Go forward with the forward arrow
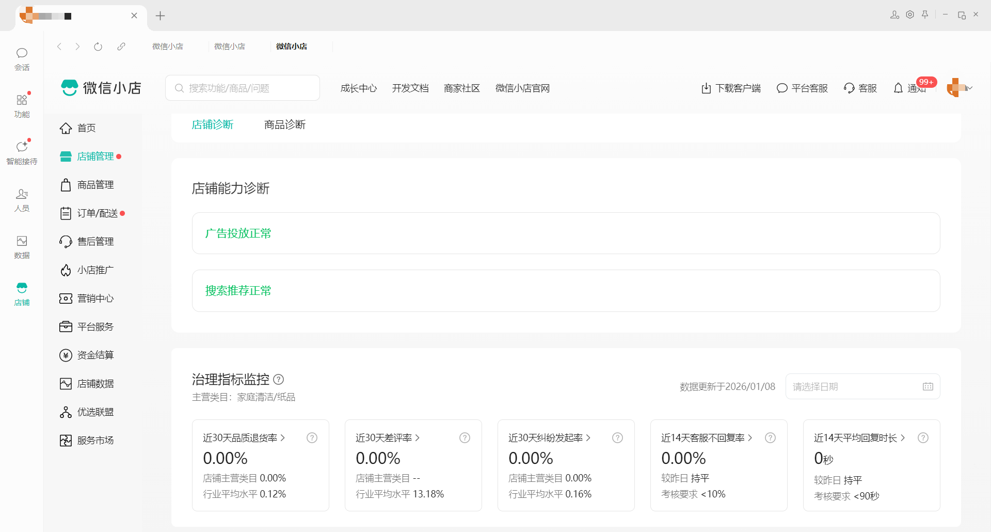This screenshot has height=532, width=991. (77, 46)
